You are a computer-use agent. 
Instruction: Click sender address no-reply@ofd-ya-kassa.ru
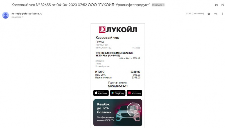pyautogui.click(x=27, y=14)
